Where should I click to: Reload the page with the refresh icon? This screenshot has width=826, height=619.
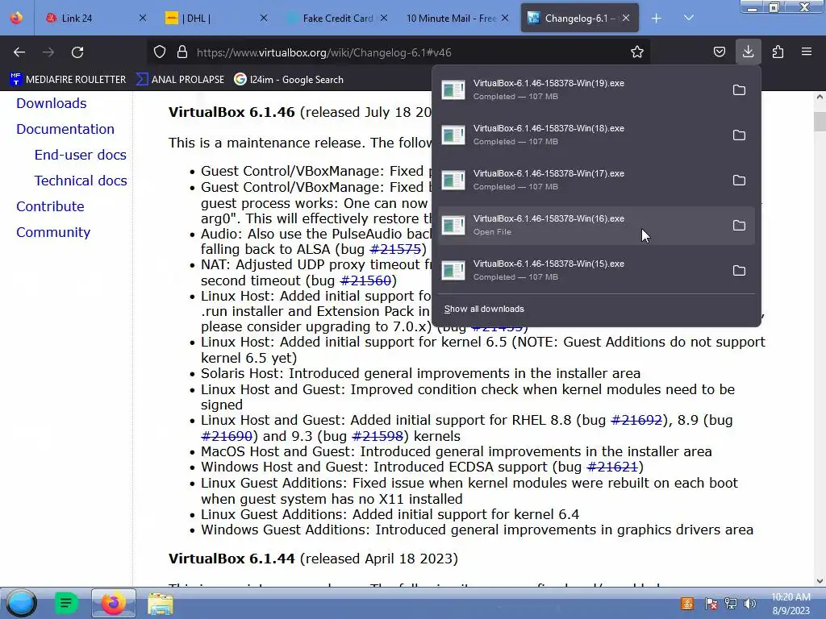[x=77, y=52]
